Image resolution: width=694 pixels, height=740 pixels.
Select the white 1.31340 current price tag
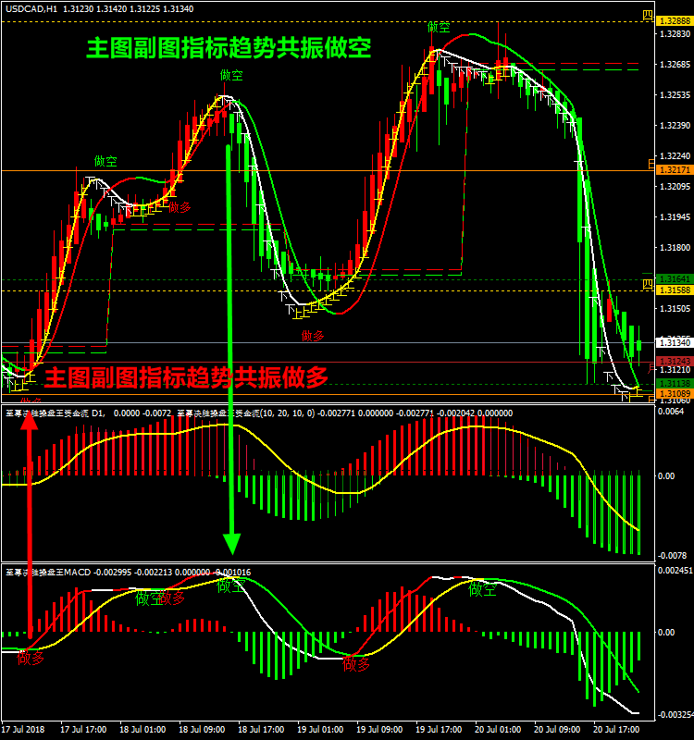pyautogui.click(x=673, y=343)
